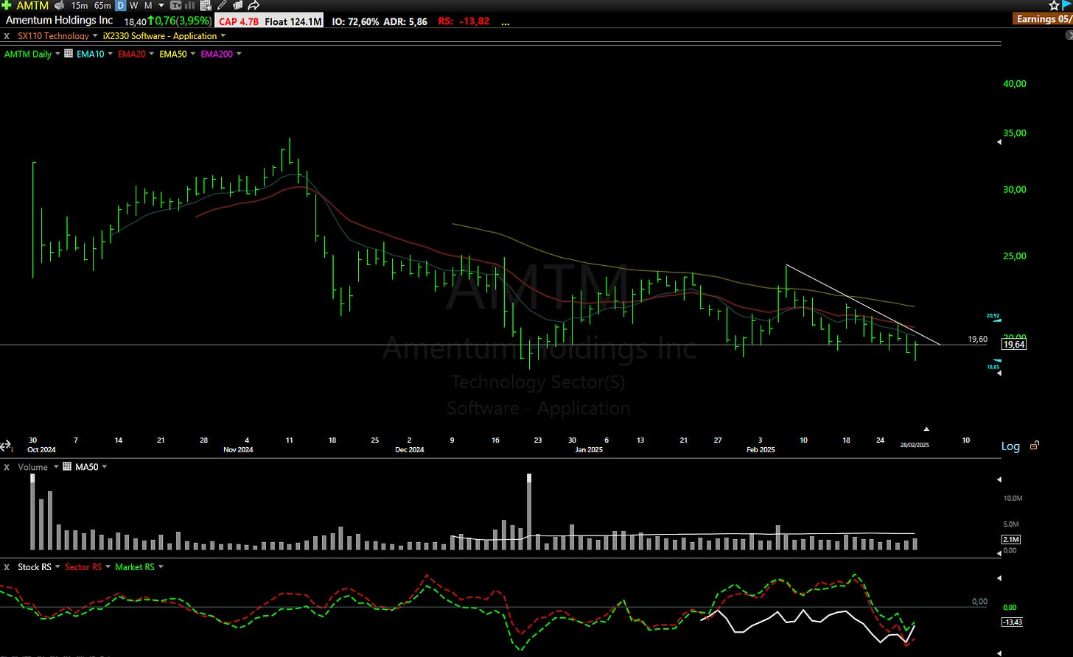Click the Nov 2024 label on date axis

tap(239, 449)
